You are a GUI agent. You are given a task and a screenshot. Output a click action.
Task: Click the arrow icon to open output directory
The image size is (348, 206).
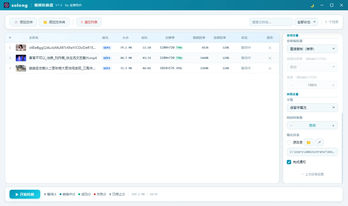click(319, 142)
